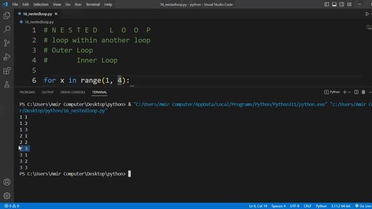Open the Help menu
Screen dimensions: 372x209
108,5
